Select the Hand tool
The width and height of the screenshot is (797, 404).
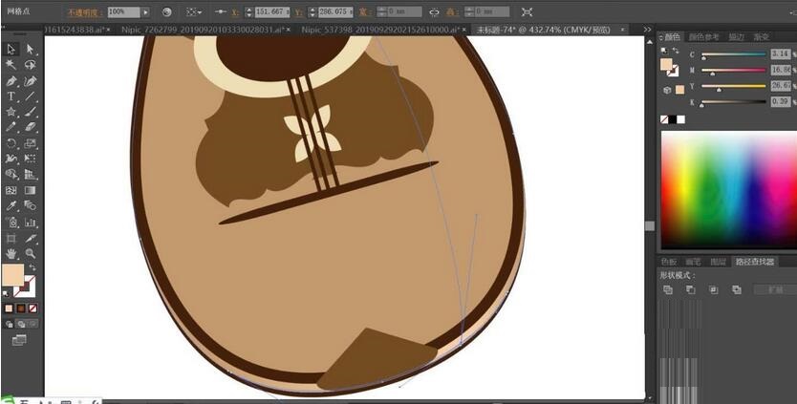(11, 254)
